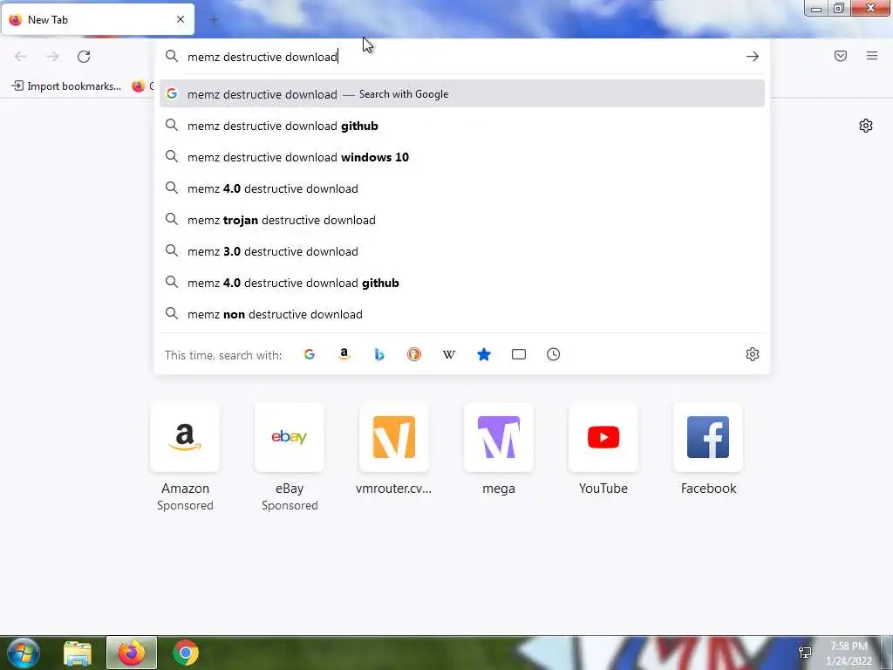
Task: Close the New Tab tab
Action: point(181,19)
